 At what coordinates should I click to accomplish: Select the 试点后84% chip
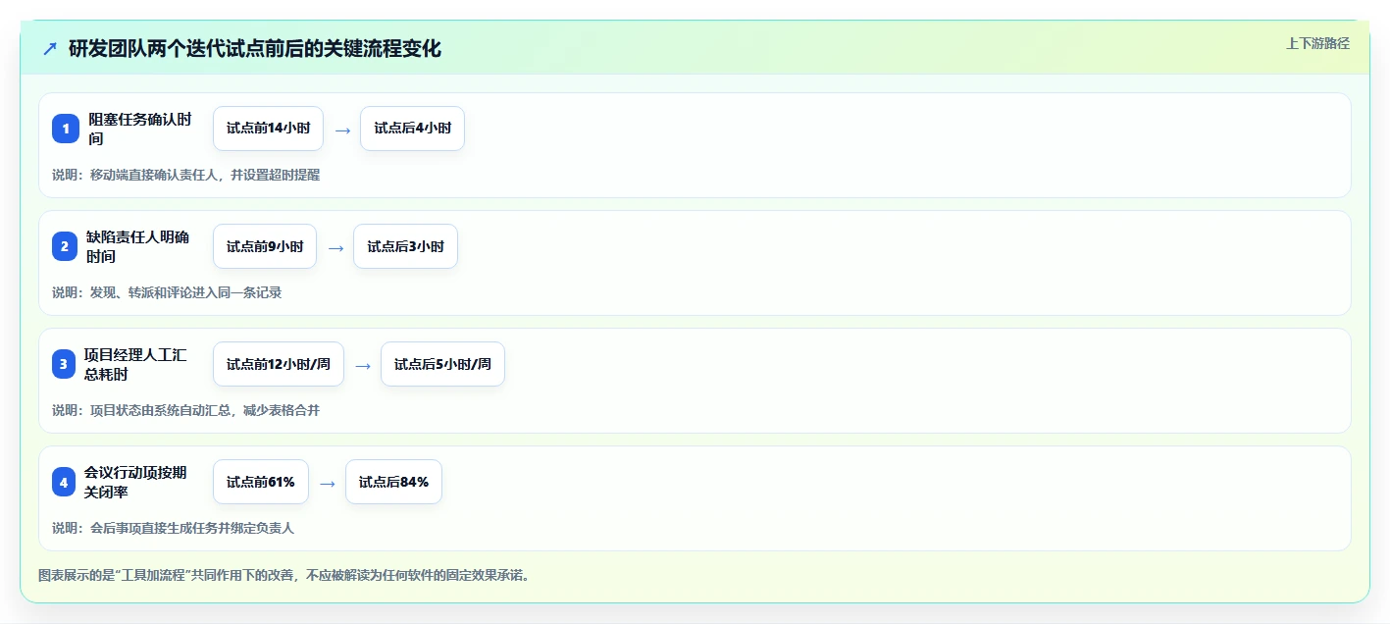click(x=393, y=482)
